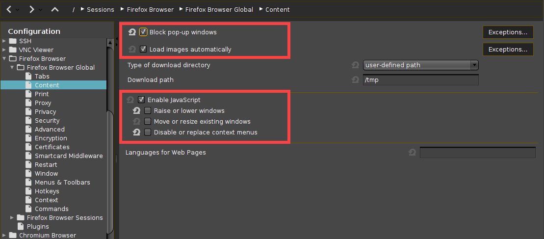544x239 pixels.
Task: Click the Languages for Web Pages field
Action: pos(477,153)
